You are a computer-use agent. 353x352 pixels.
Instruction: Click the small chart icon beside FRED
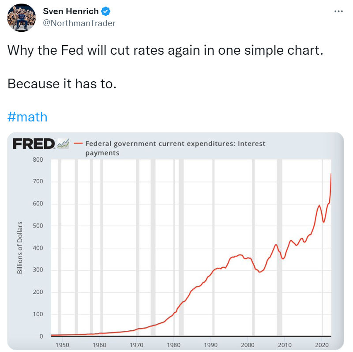(x=63, y=144)
